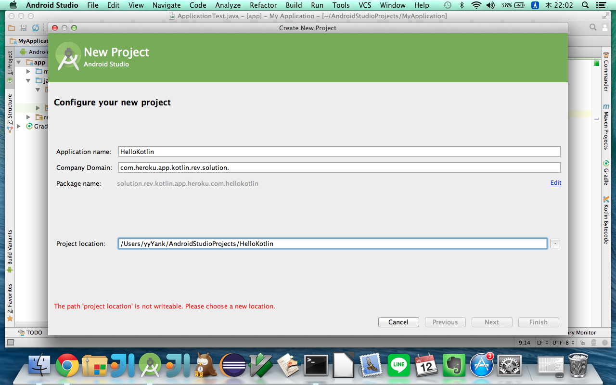Open the Maven Projects side tab
Viewport: 616px width, 385px height.
[606, 127]
